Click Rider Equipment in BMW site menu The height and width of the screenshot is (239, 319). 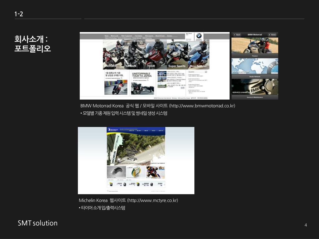(126, 36)
